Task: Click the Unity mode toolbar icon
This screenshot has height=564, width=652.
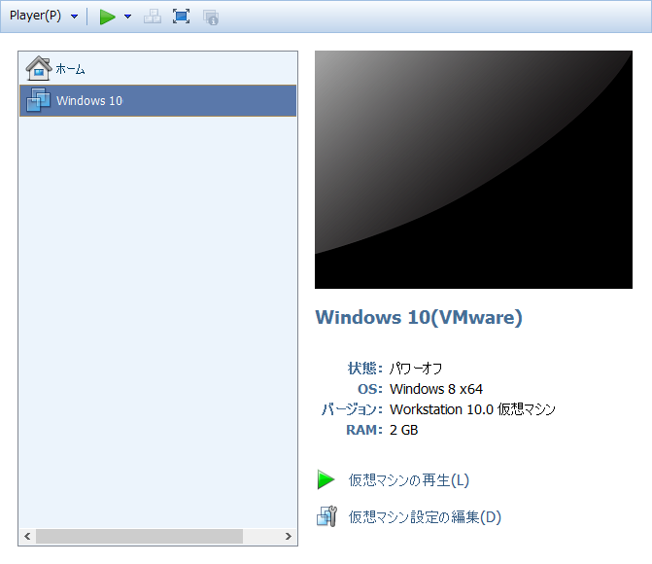Action: pyautogui.click(x=211, y=18)
